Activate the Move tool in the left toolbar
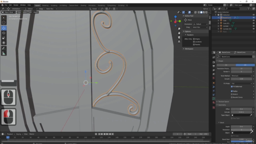Image resolution: width=256 pixels, height=144 pixels. (x=4, y=28)
